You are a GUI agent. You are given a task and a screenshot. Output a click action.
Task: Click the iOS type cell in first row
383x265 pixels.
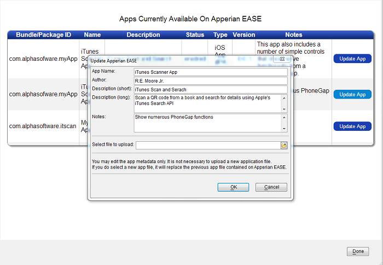click(220, 48)
